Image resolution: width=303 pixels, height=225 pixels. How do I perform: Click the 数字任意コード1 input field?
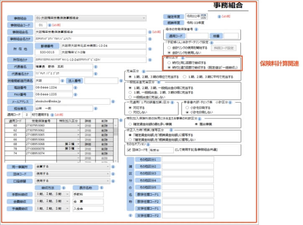pos(188,194)
